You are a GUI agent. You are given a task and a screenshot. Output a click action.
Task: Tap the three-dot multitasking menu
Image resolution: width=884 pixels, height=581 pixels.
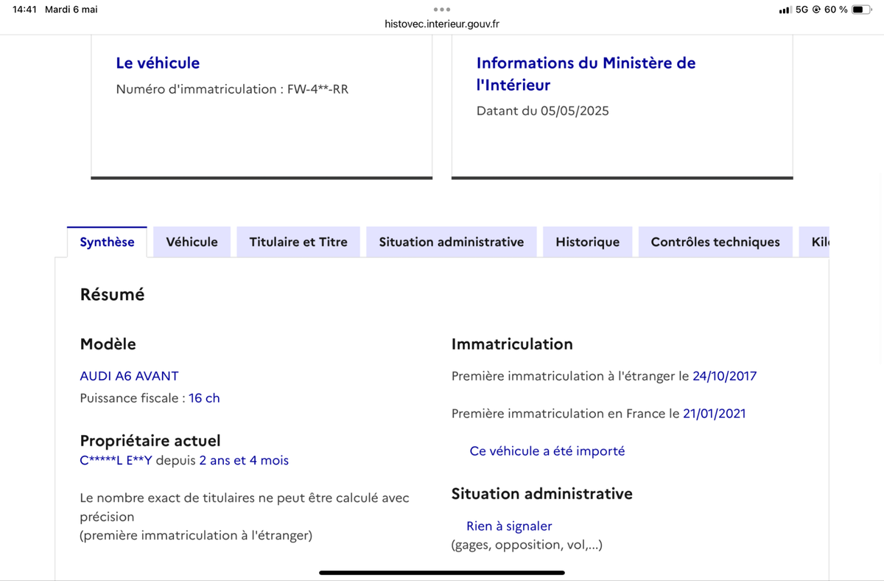tap(442, 10)
